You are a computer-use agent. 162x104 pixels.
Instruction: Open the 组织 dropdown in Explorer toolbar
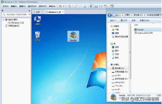pos(113,21)
